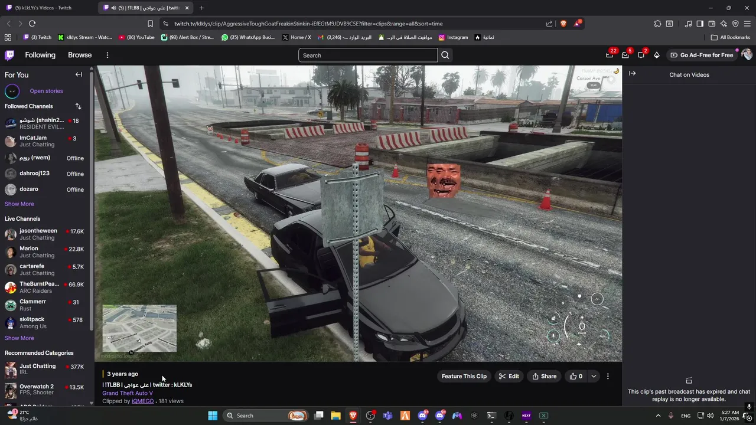Open the Brave media playlist icon
This screenshot has width=756, height=425.
pyautogui.click(x=688, y=24)
